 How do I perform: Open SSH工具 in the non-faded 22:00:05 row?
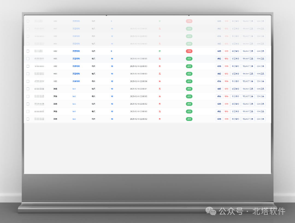pyautogui.click(x=260, y=59)
